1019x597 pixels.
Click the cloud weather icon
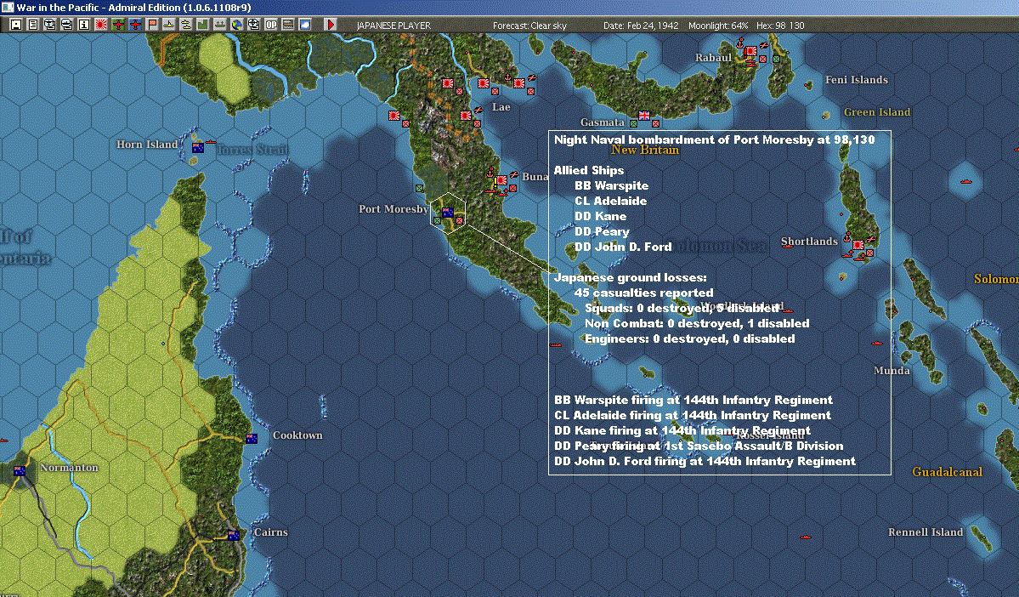(305, 25)
